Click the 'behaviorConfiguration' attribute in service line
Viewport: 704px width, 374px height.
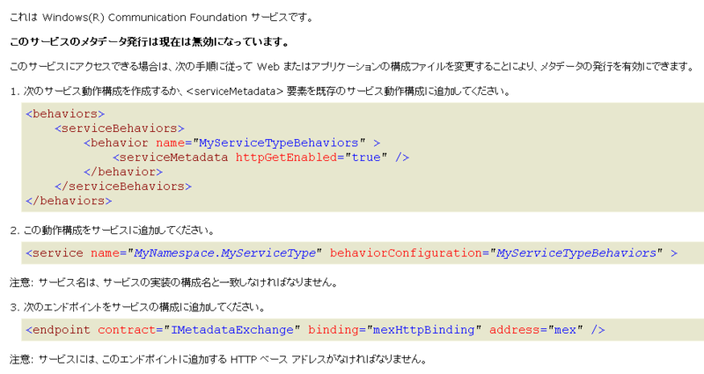[406, 253]
